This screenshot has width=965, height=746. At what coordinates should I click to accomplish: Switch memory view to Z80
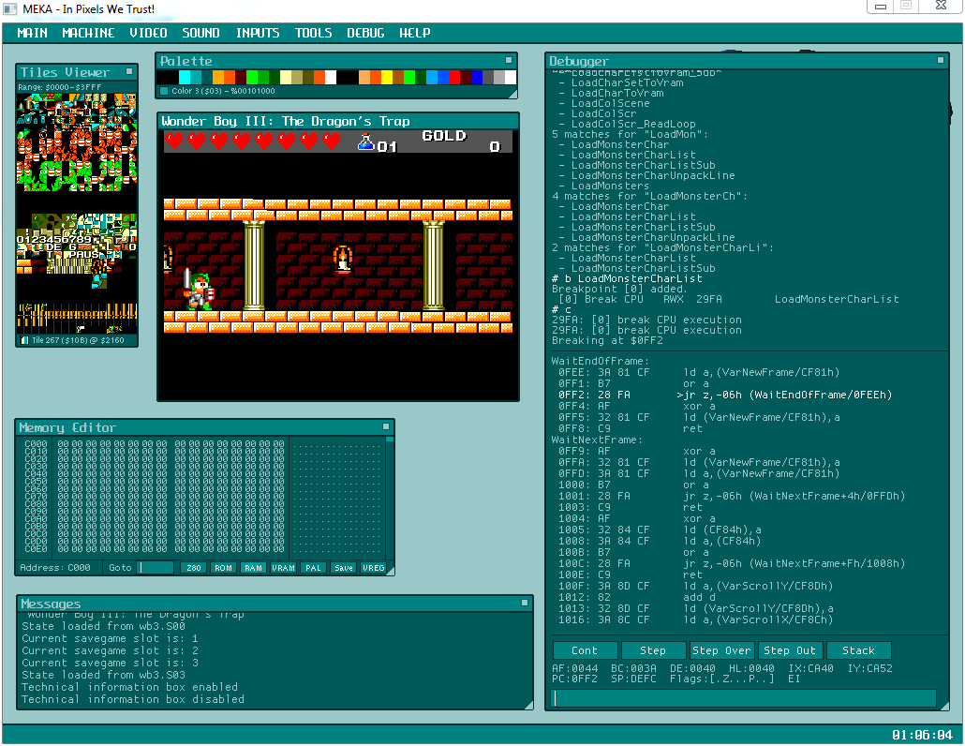[x=193, y=568]
